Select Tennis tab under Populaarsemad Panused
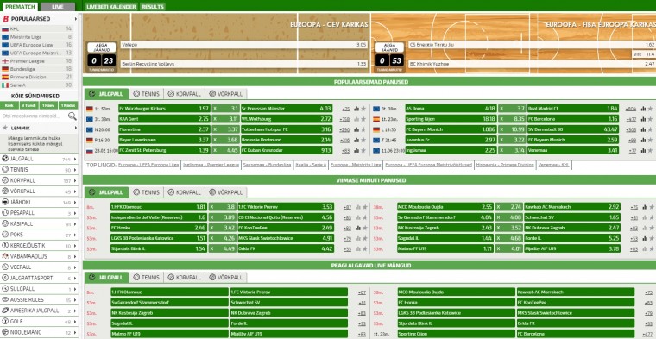656x339 pixels. tap(147, 94)
